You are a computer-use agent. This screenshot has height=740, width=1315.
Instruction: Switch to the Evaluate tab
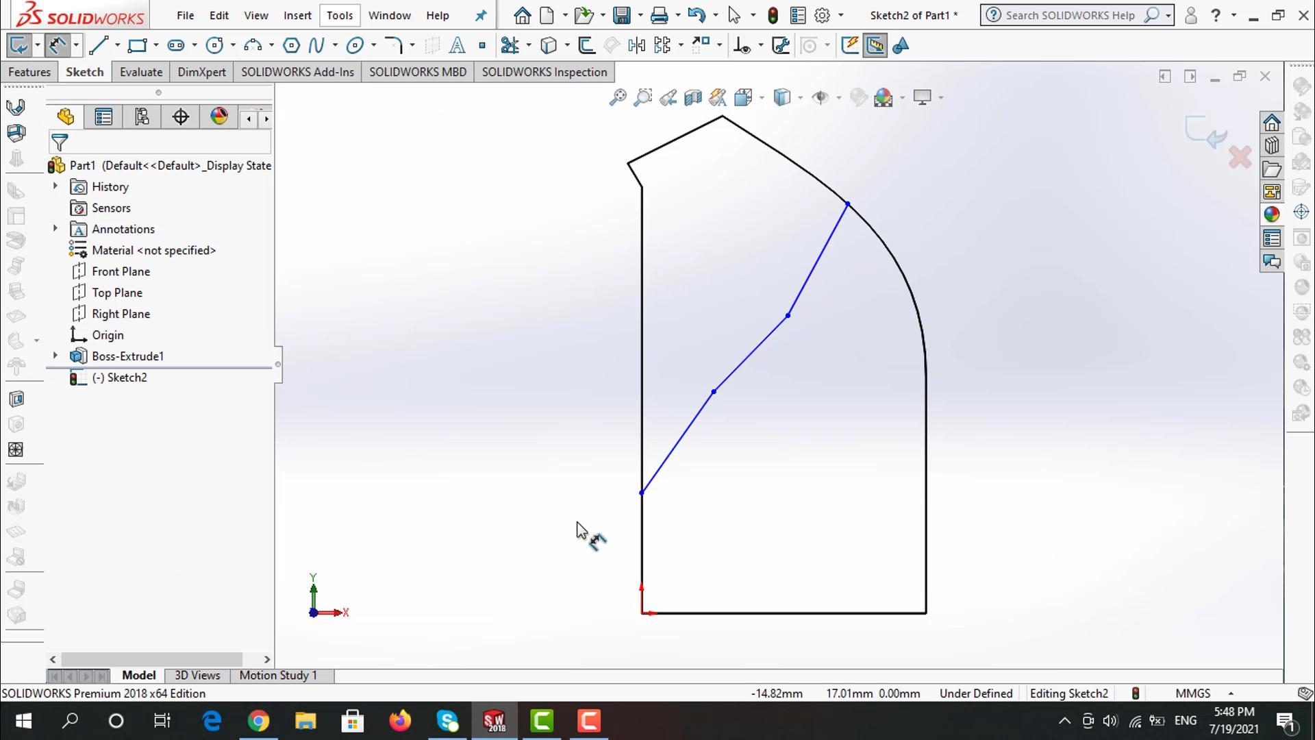coord(141,72)
